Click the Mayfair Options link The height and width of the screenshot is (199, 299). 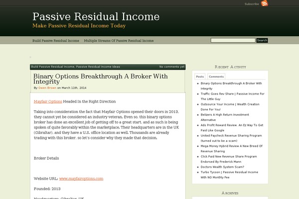click(x=48, y=101)
